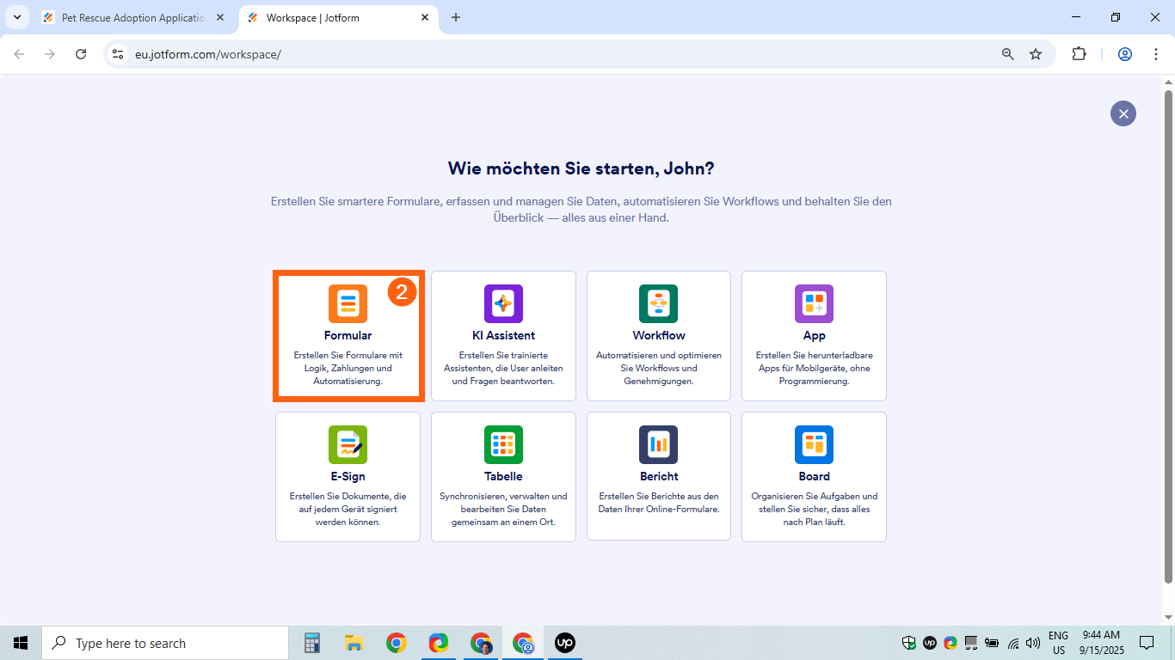Open the Chrome three-dot menu

click(1154, 54)
